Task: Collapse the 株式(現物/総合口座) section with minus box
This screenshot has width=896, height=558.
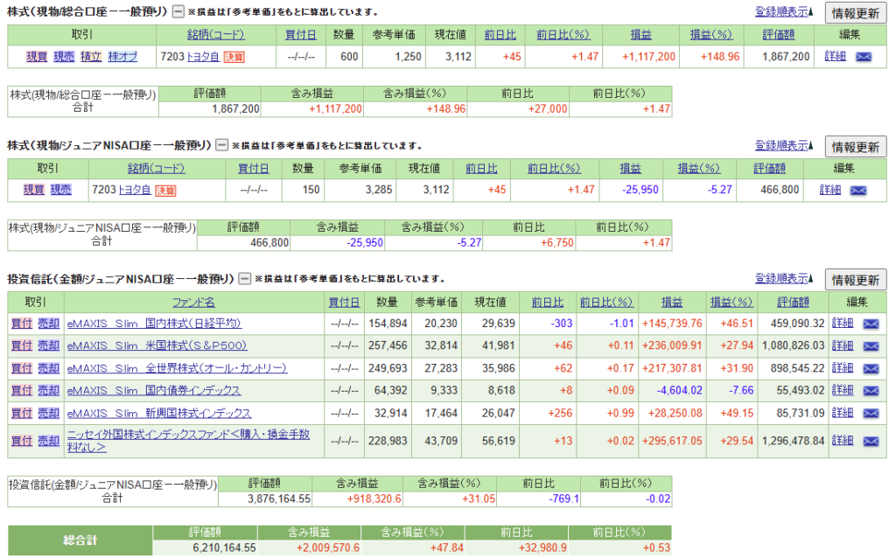Action: [x=178, y=12]
